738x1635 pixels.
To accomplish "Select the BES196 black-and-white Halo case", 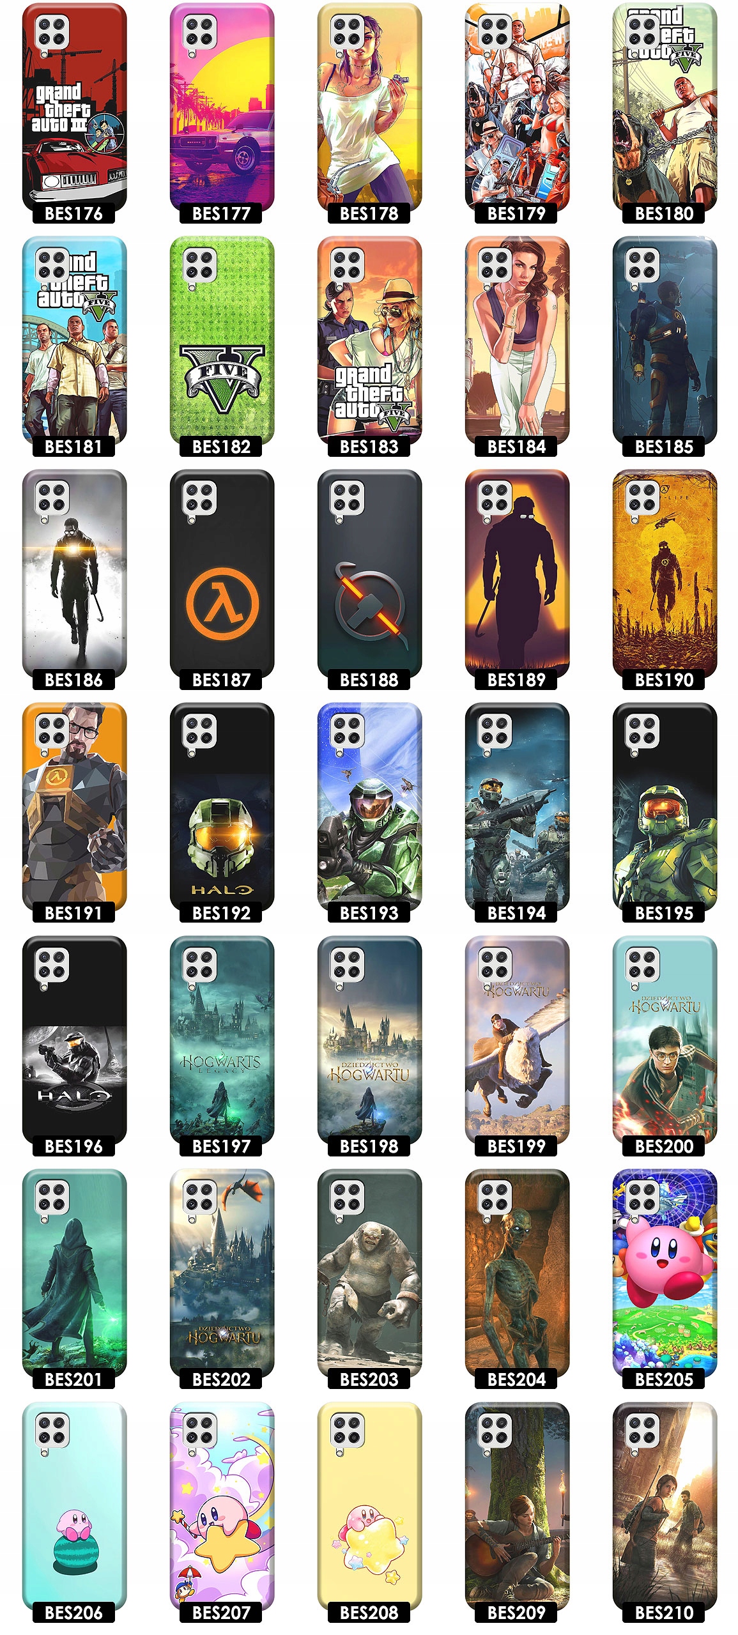I will click(74, 1040).
